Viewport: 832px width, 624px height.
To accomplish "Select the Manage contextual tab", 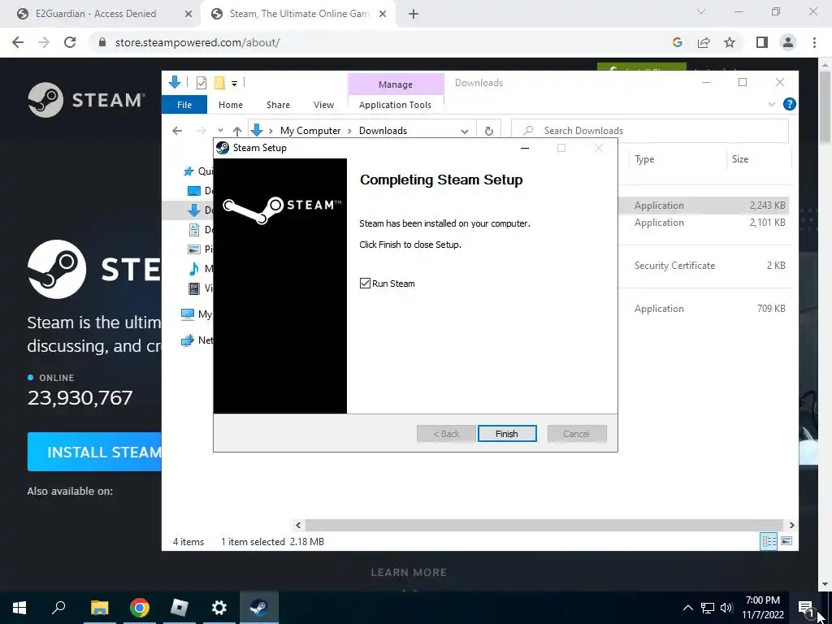I will [396, 84].
